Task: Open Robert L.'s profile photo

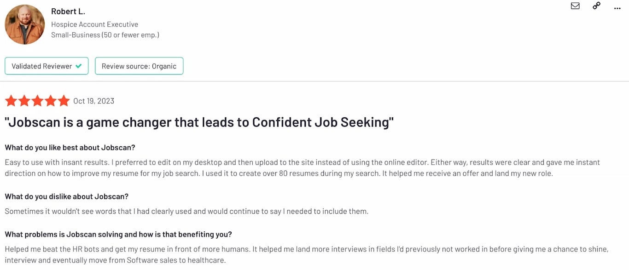Action: coord(25,24)
